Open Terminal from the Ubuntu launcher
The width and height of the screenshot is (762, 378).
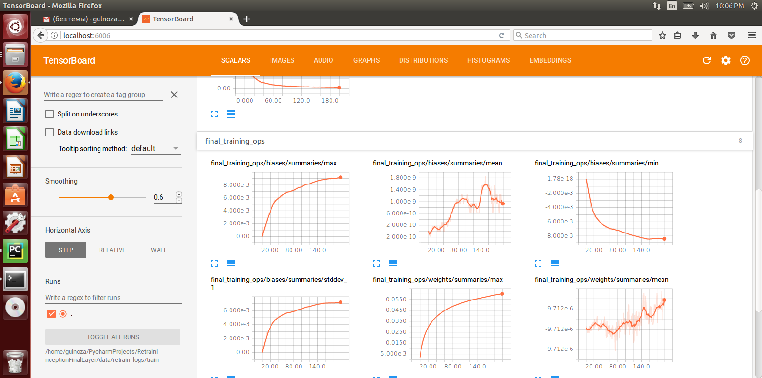[x=15, y=279]
